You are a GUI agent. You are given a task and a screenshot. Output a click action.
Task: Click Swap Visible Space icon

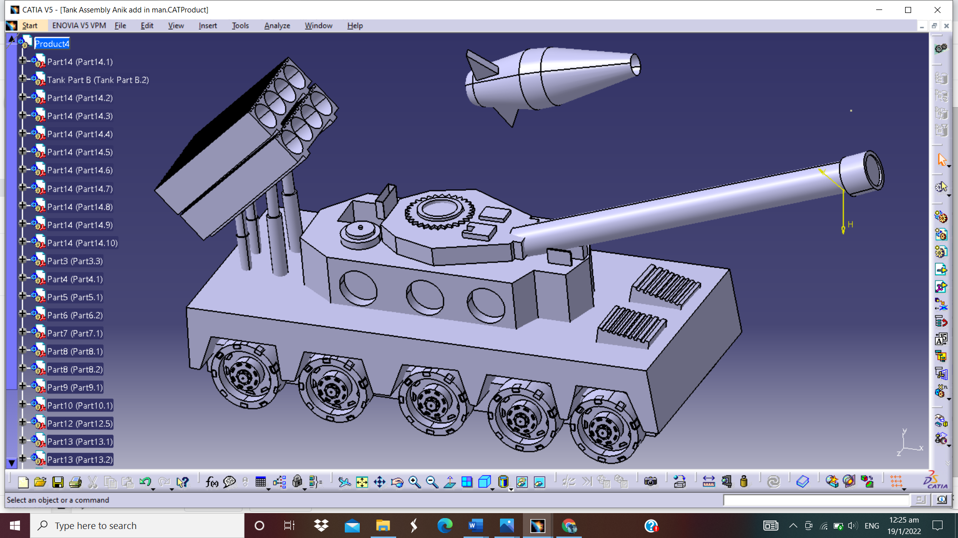click(539, 482)
